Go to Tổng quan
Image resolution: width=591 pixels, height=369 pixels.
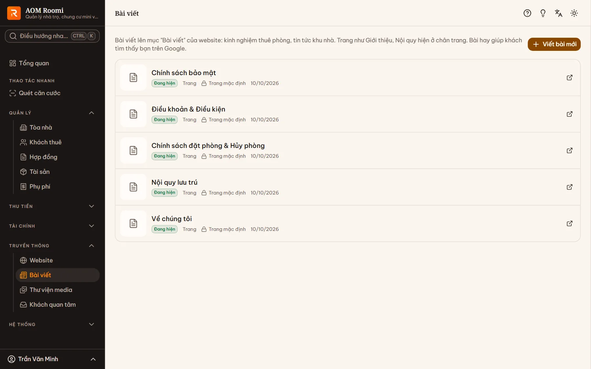tap(52, 63)
